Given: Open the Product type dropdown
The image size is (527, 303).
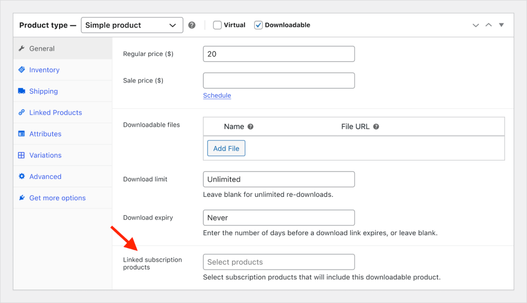Looking at the screenshot, I should (x=132, y=25).
